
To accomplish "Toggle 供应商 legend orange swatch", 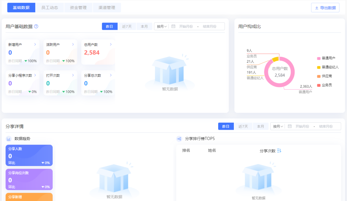I will 319,76.
